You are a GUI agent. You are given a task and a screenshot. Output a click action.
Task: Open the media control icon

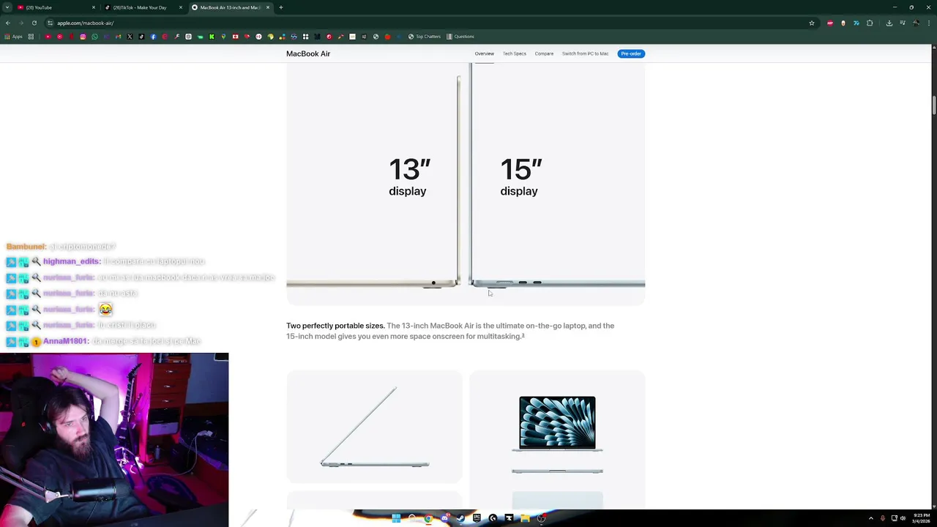pyautogui.click(x=903, y=23)
